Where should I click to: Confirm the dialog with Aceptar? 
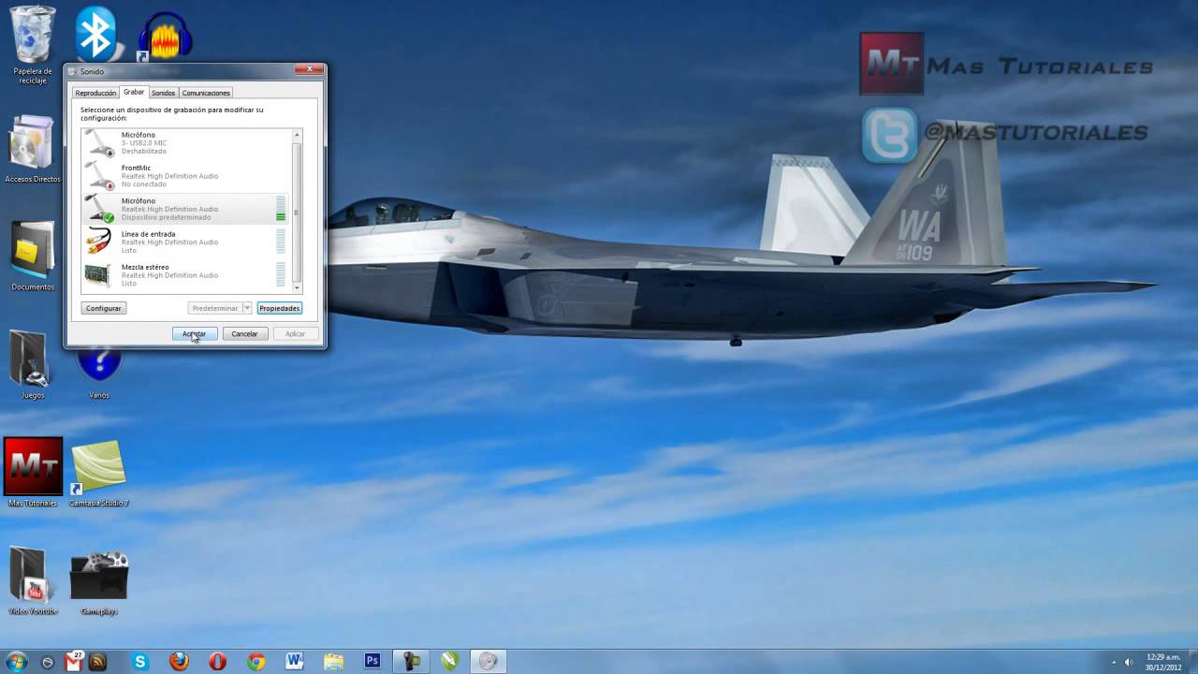(195, 333)
